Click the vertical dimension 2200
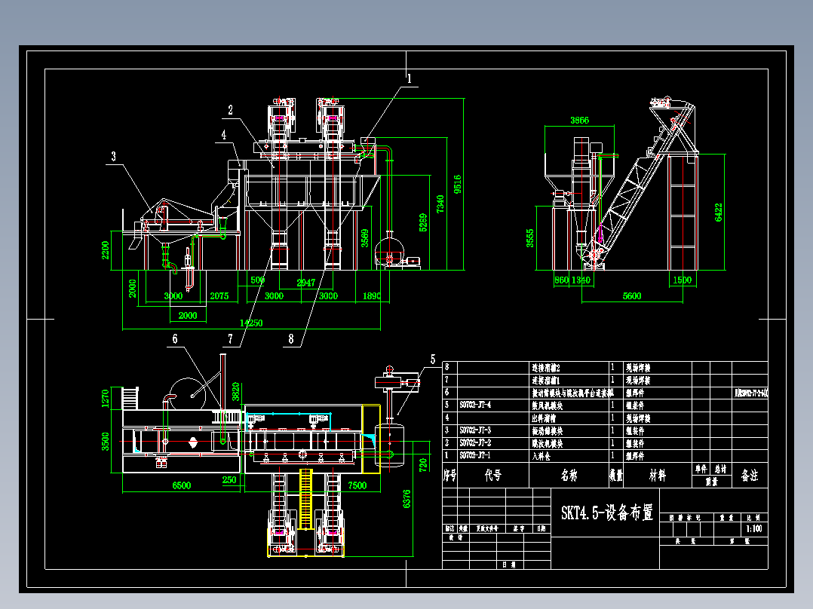The height and width of the screenshot is (609, 813). tap(106, 249)
